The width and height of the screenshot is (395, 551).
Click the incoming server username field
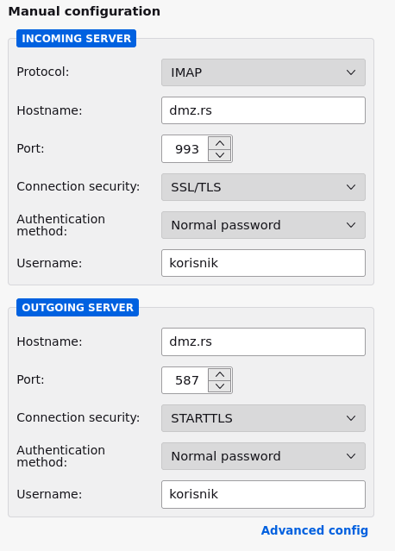[x=263, y=263]
